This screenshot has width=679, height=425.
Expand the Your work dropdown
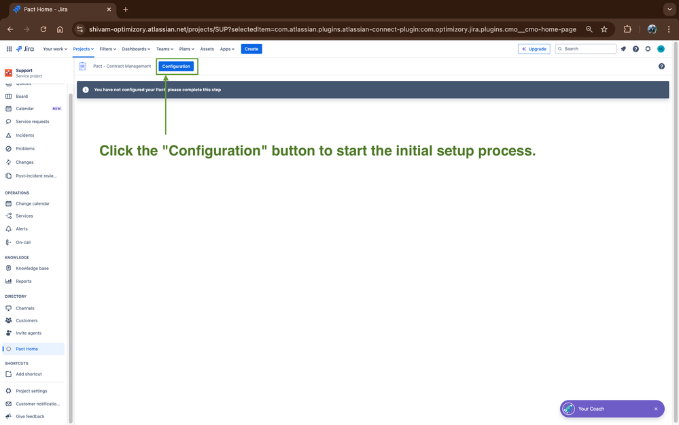point(55,49)
